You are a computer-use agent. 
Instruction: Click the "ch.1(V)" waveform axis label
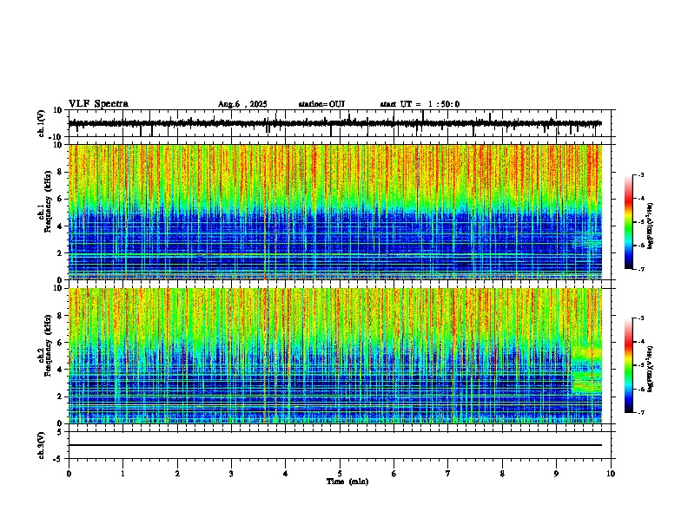[x=41, y=123]
